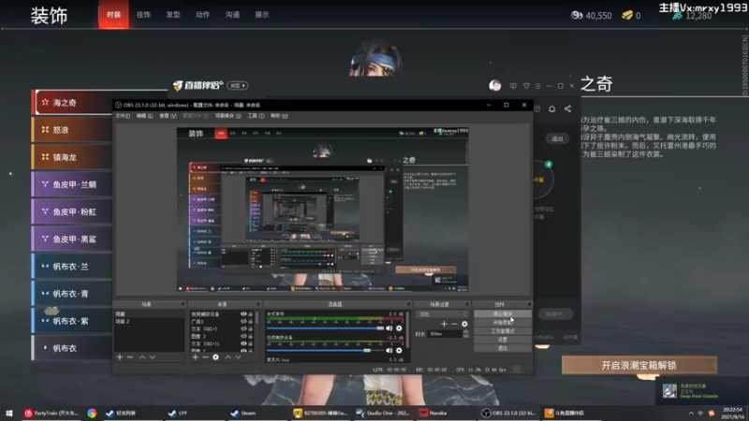Screen dimensions: 749x421
Task: Click the silver coin currency icon
Action: (577, 15)
